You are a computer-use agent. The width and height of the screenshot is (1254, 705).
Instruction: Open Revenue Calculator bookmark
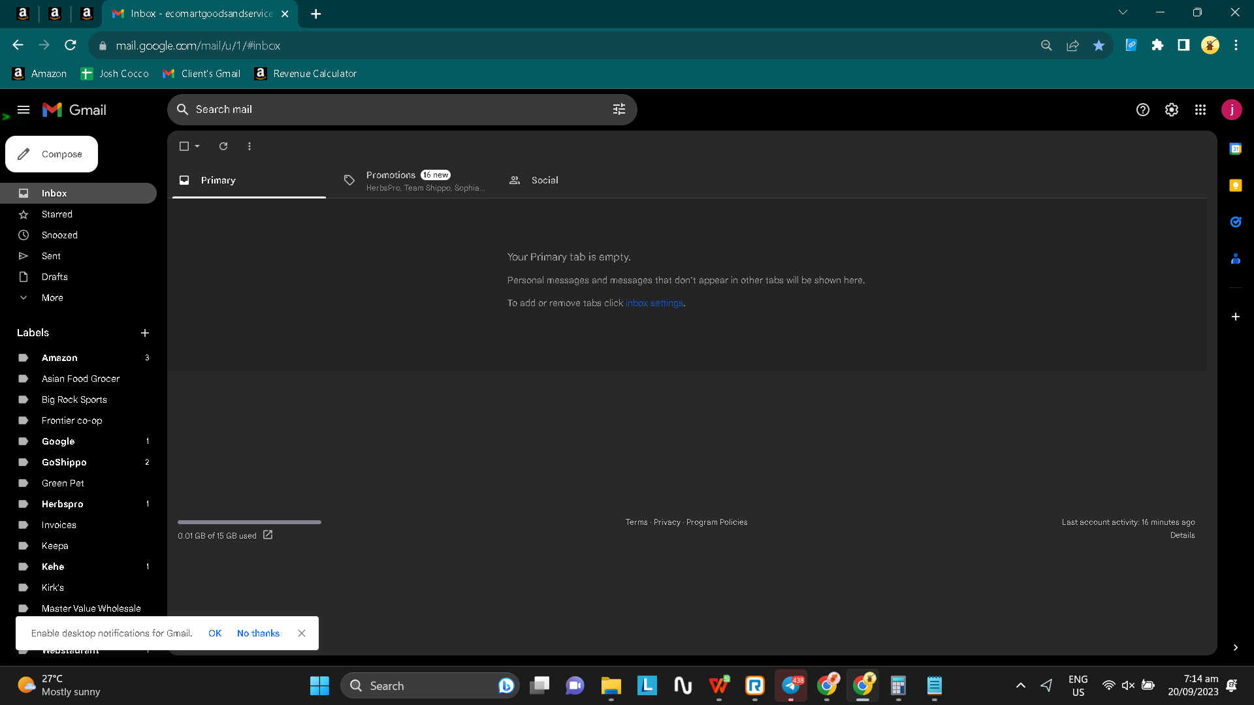[x=306, y=74]
